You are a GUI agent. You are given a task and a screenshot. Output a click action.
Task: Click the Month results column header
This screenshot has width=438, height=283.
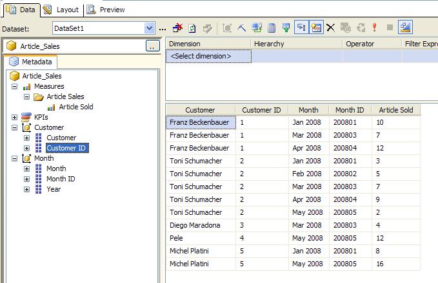coord(308,110)
